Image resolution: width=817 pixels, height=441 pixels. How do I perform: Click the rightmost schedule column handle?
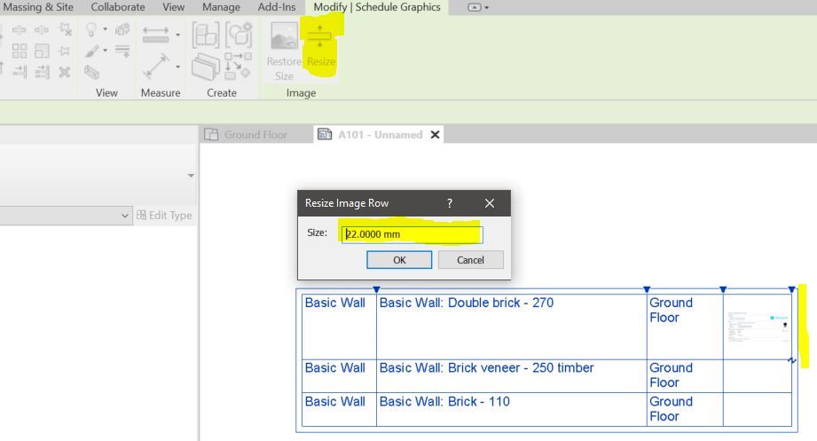[x=792, y=290]
